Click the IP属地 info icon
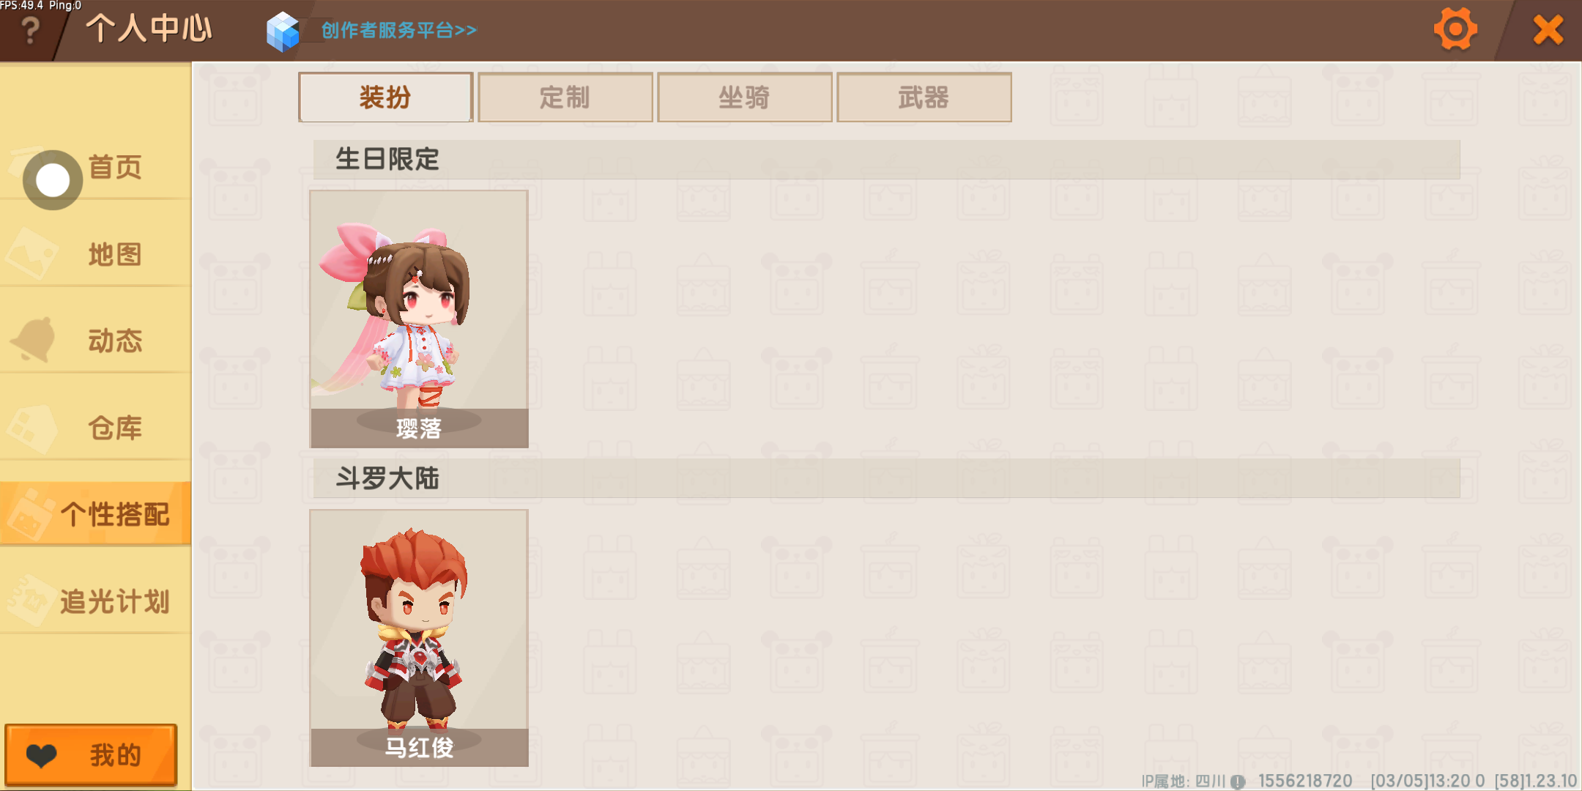This screenshot has width=1582, height=791. coord(1238,781)
